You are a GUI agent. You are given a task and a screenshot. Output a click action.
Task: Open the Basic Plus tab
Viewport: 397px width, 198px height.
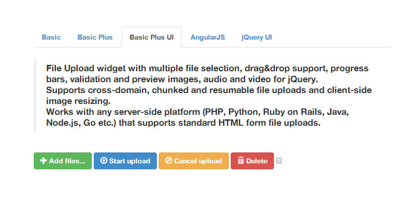[x=95, y=37]
